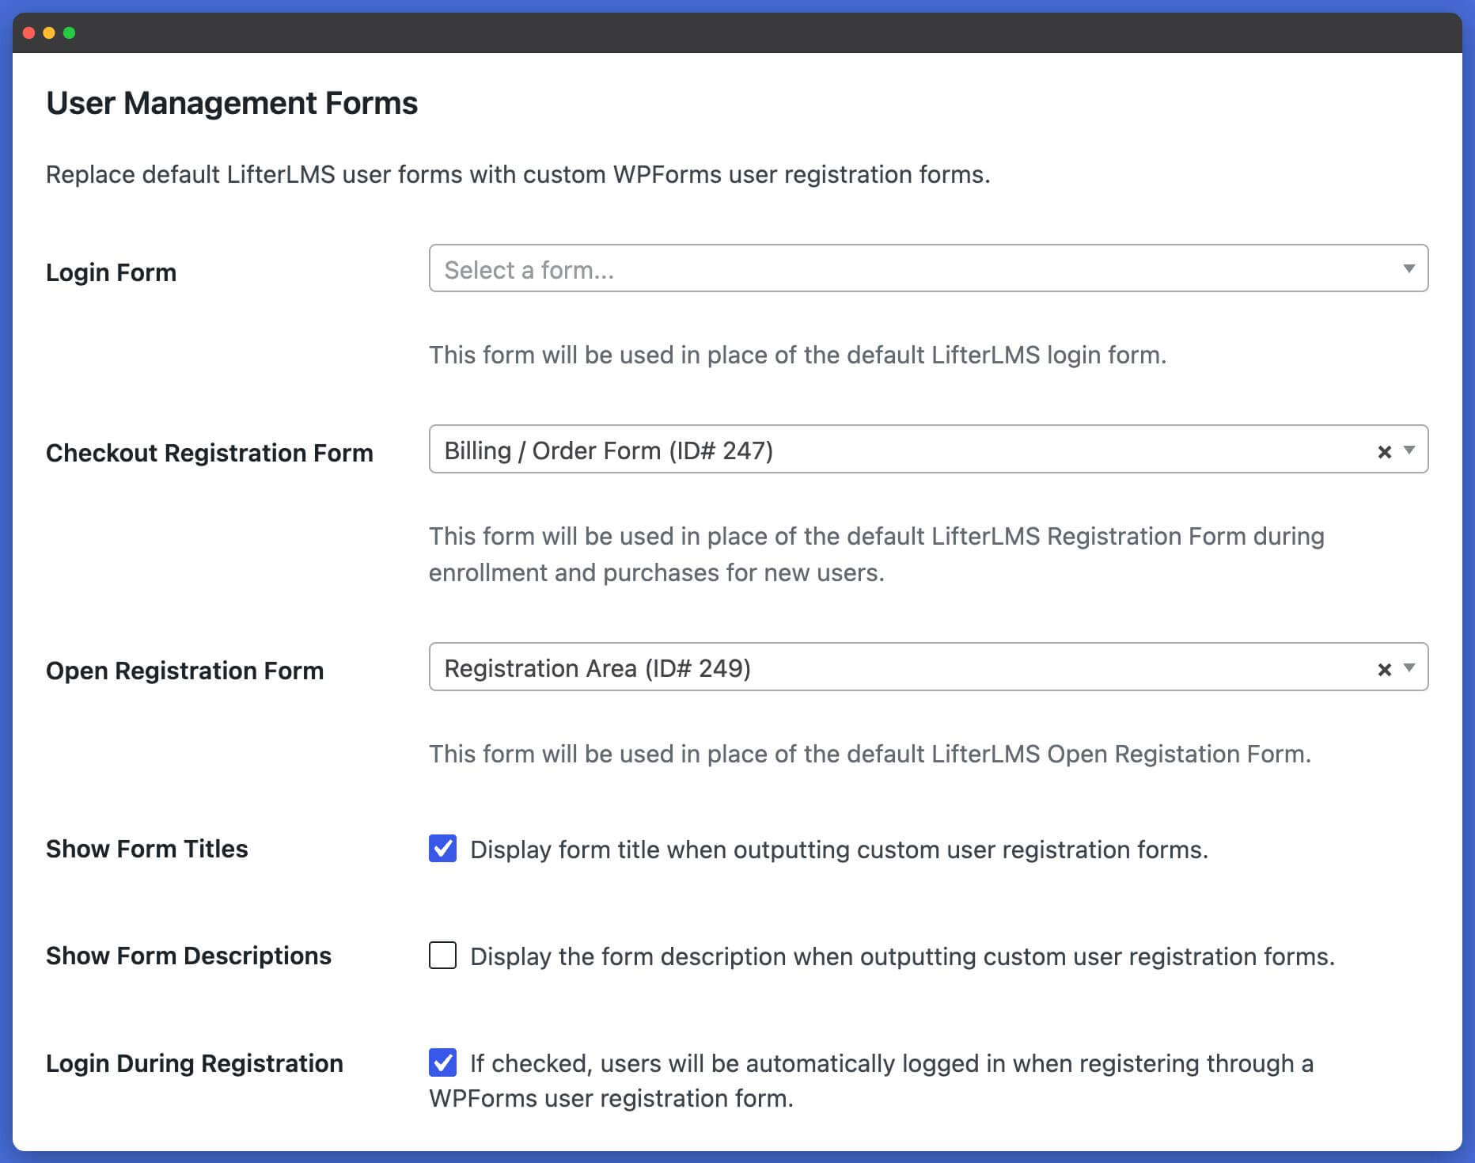Screen dimensions: 1475x1163
Task: Click the 'Open Registration Form' field label
Action: [x=184, y=671]
